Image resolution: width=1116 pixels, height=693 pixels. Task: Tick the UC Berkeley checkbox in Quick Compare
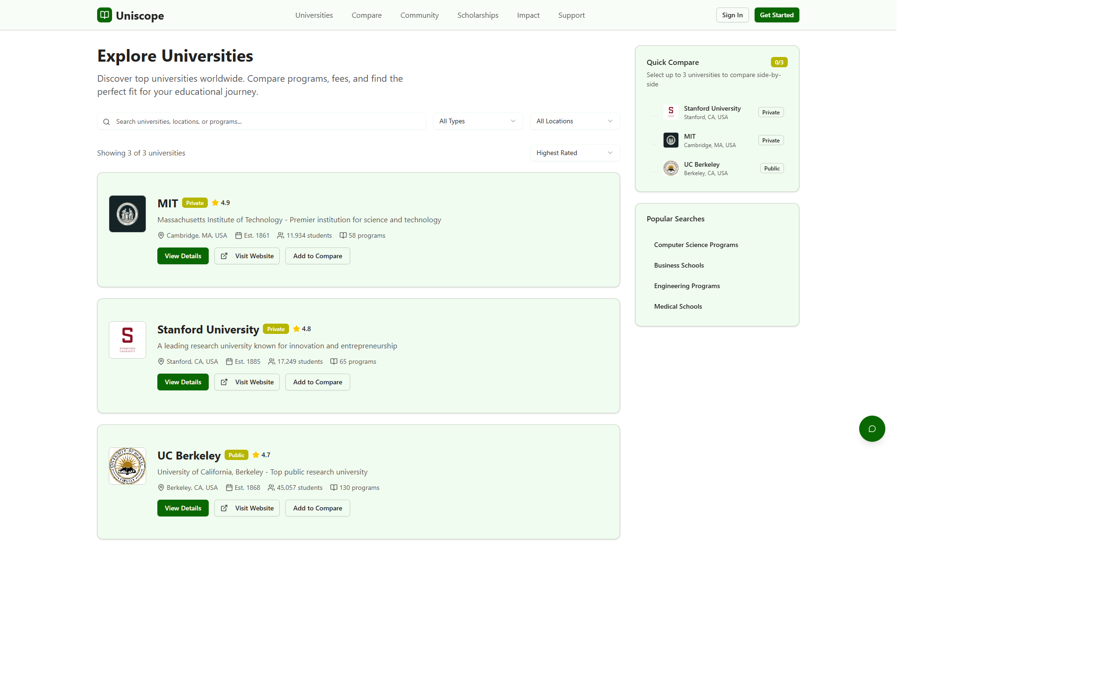(654, 168)
